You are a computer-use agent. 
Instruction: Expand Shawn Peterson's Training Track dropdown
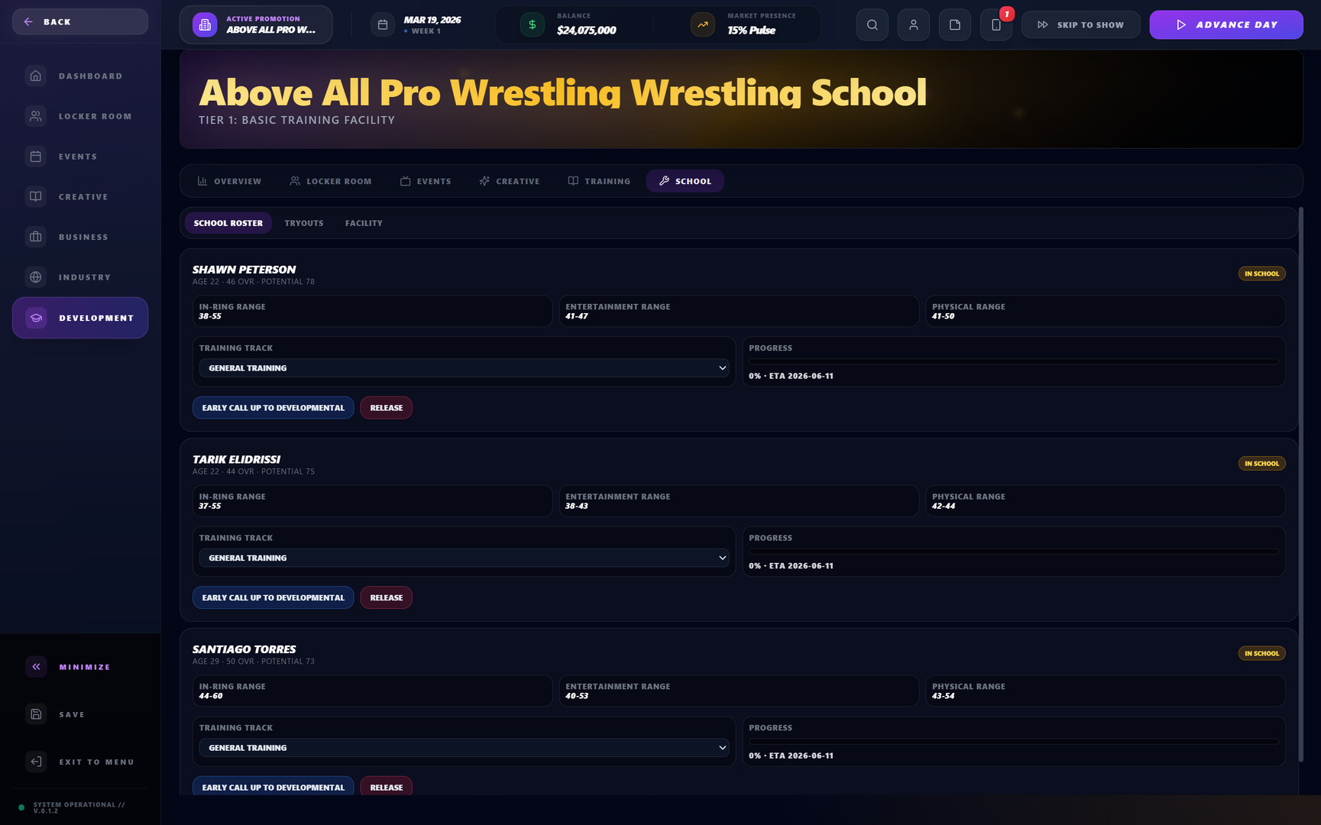(x=464, y=368)
